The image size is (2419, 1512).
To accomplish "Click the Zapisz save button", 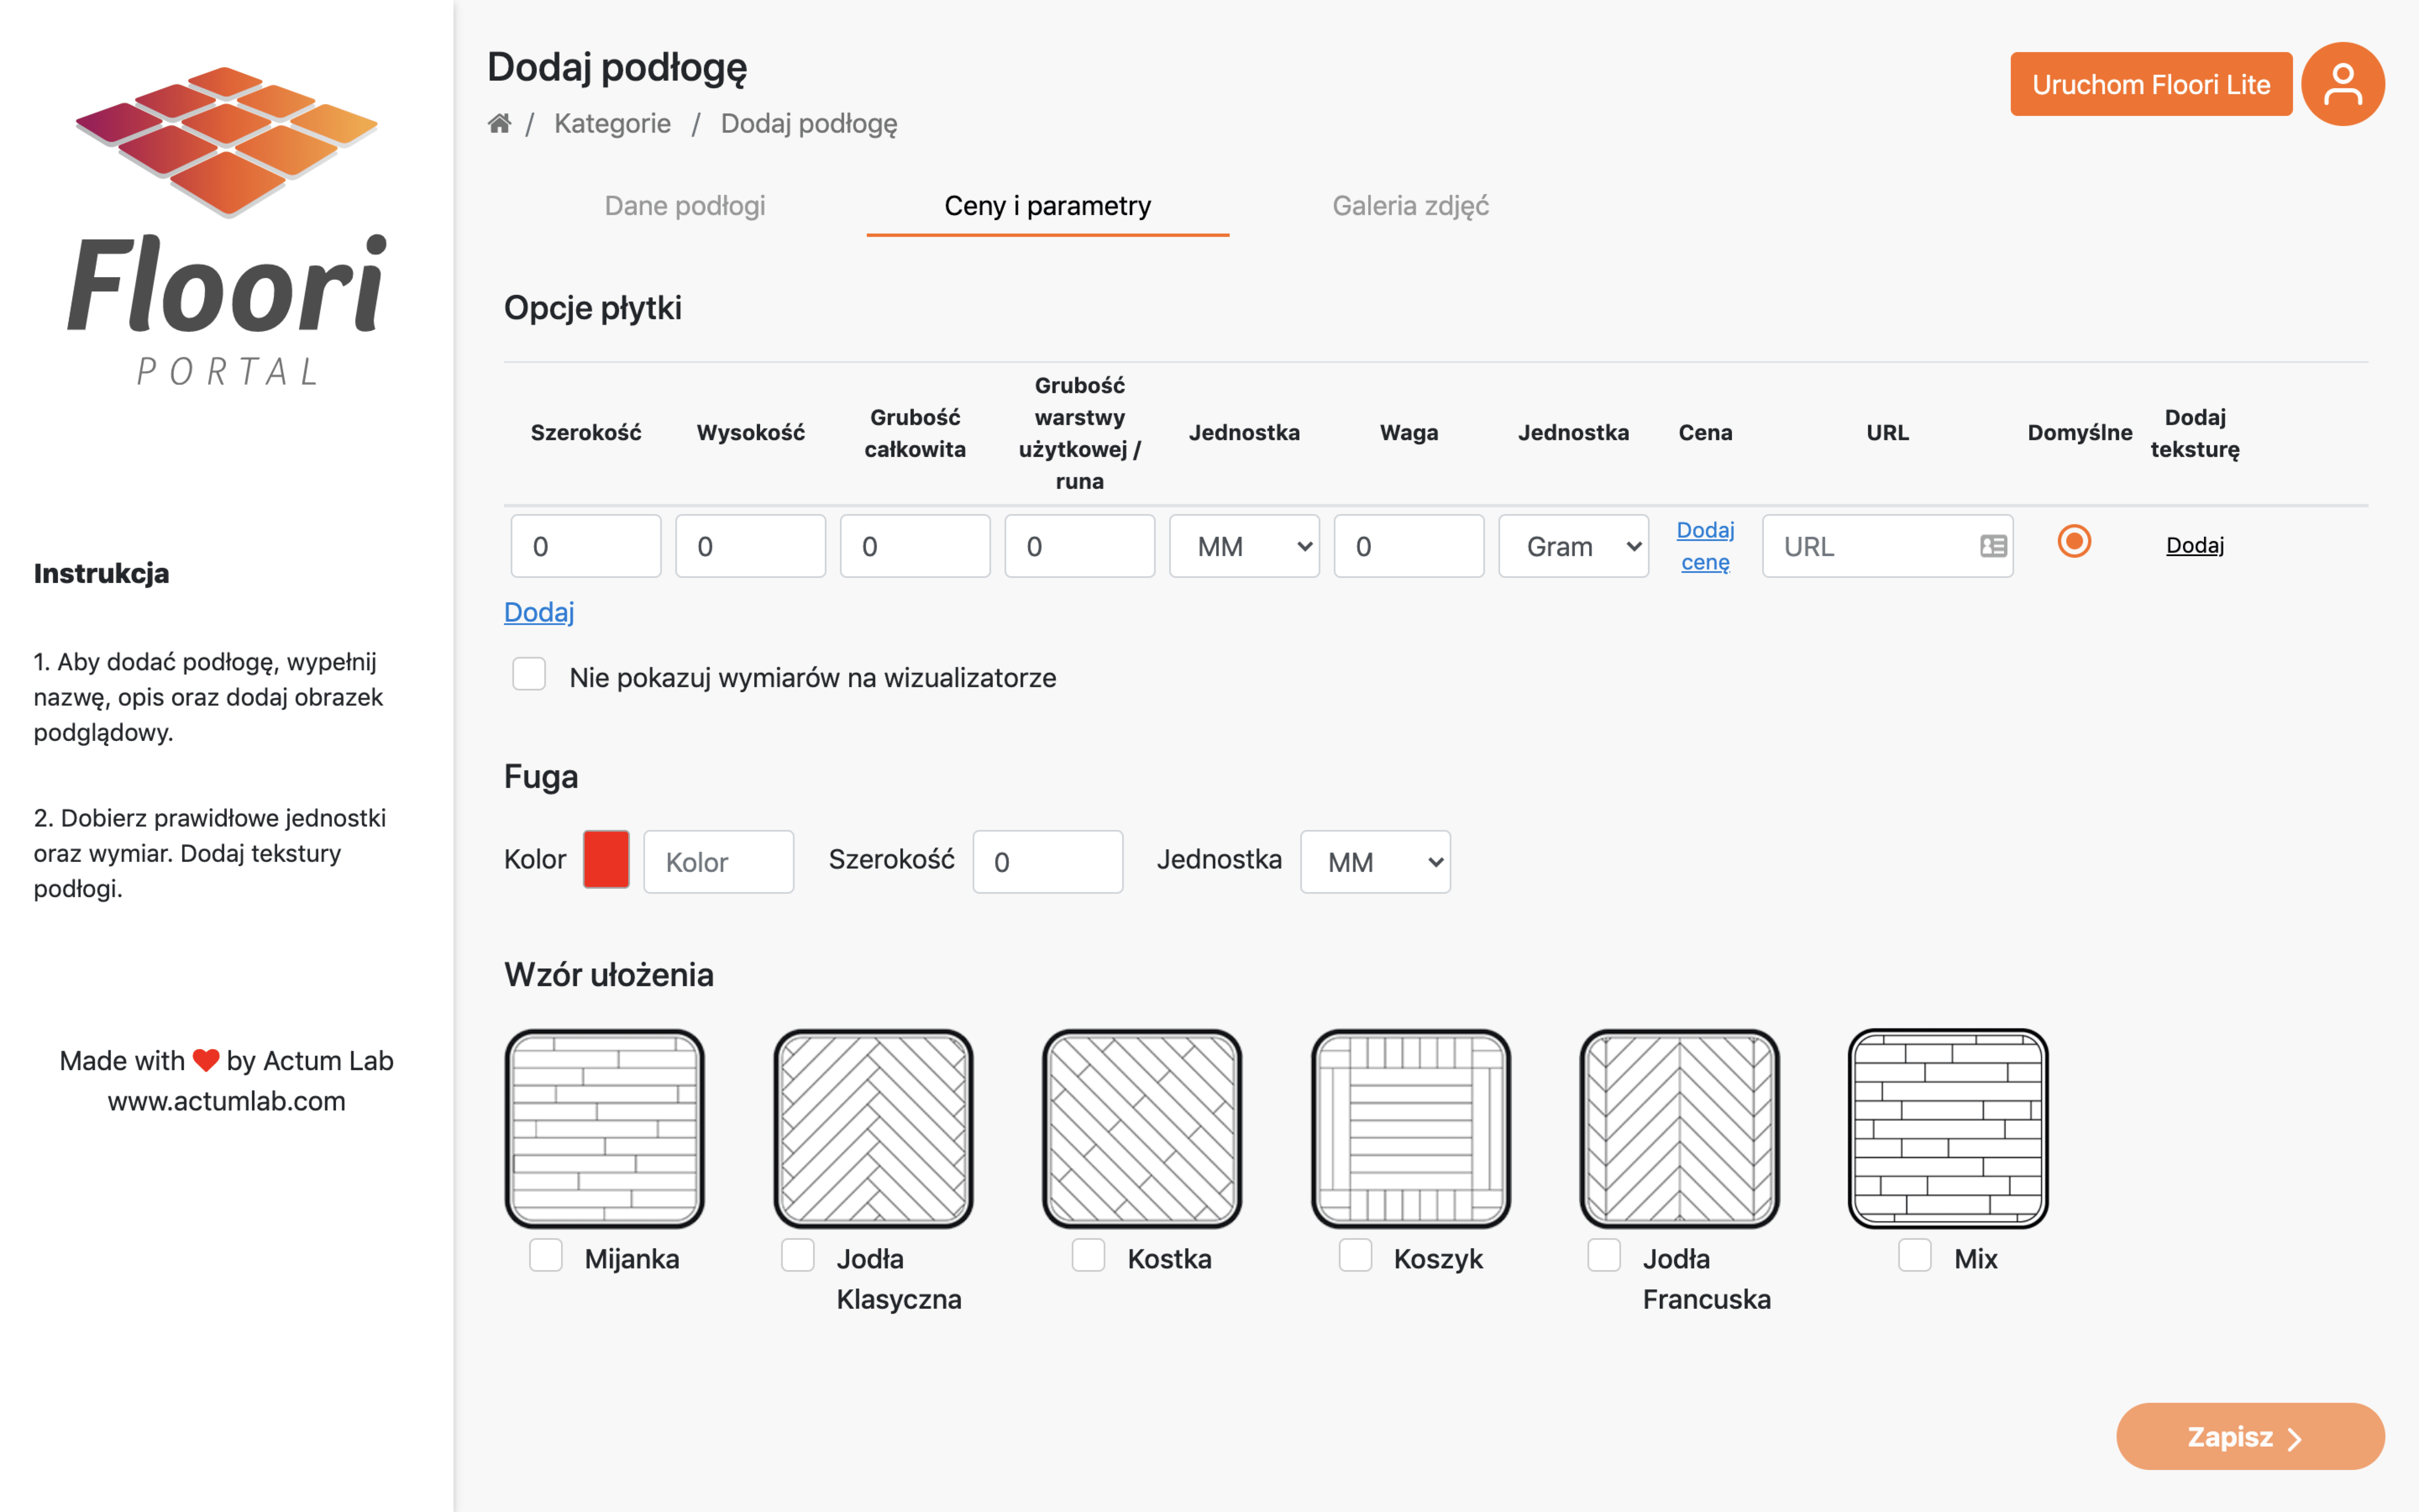I will click(x=2250, y=1436).
